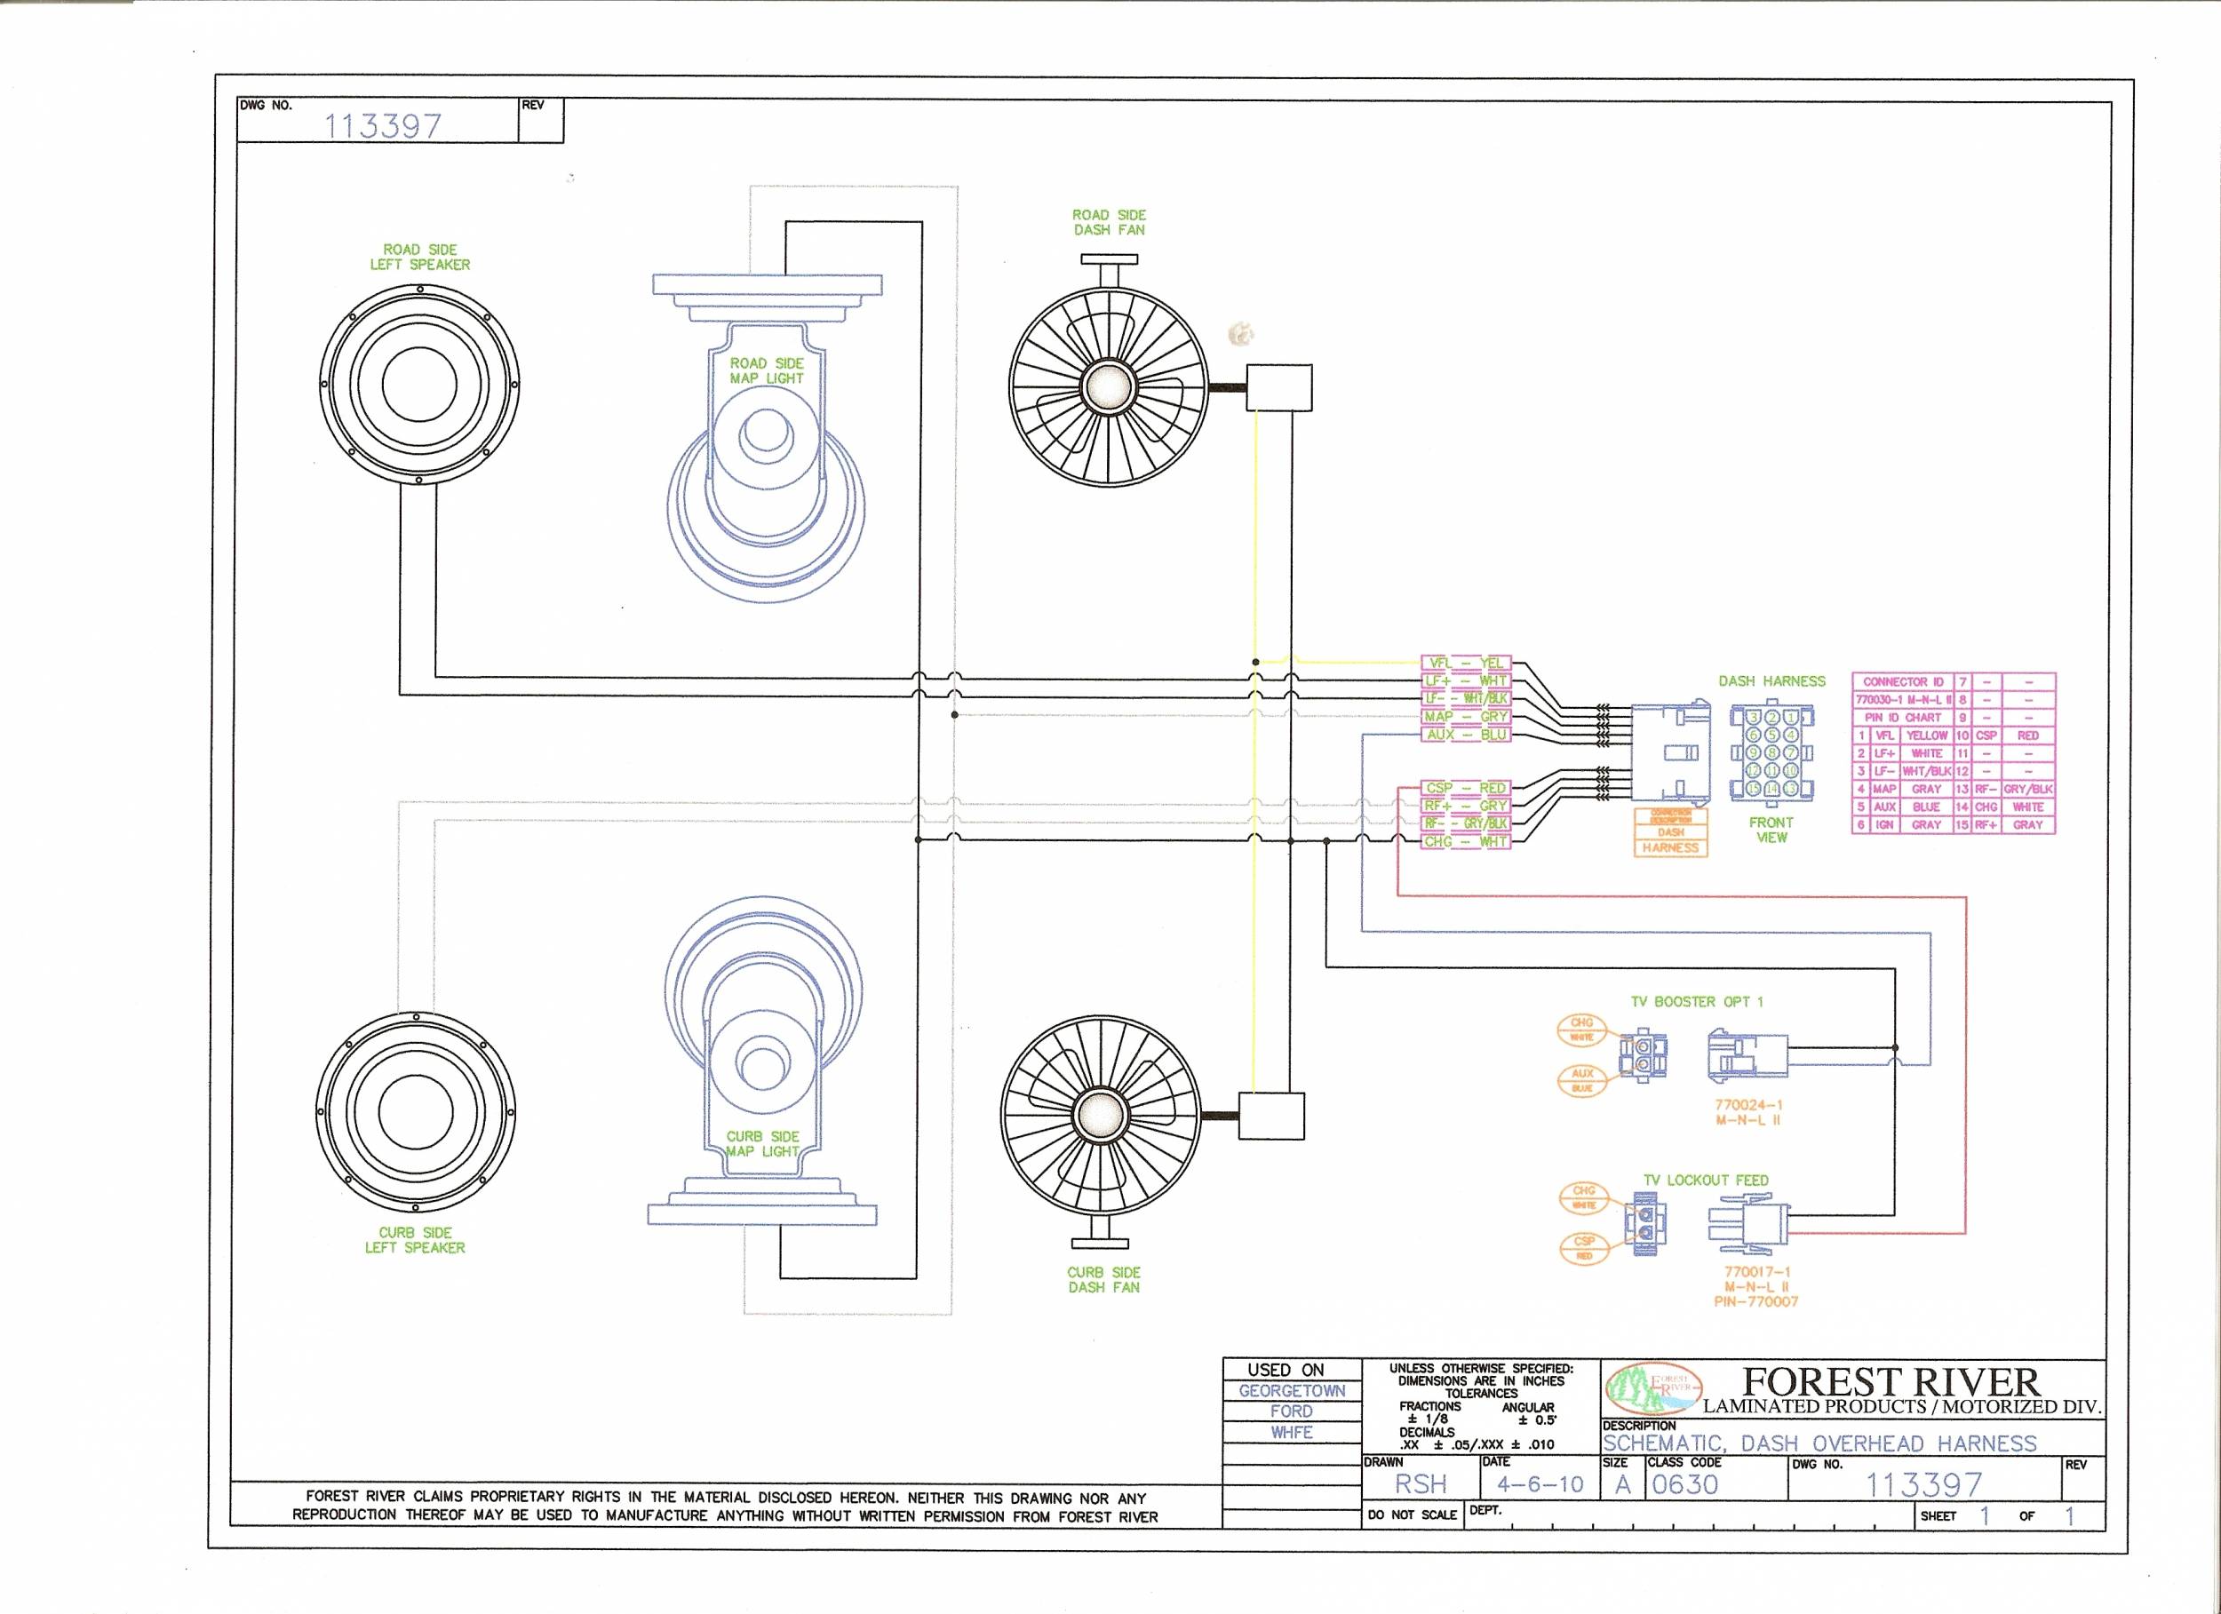The height and width of the screenshot is (1614, 2221).
Task: Click the IGN cell in pin chart
Action: 1885,824
